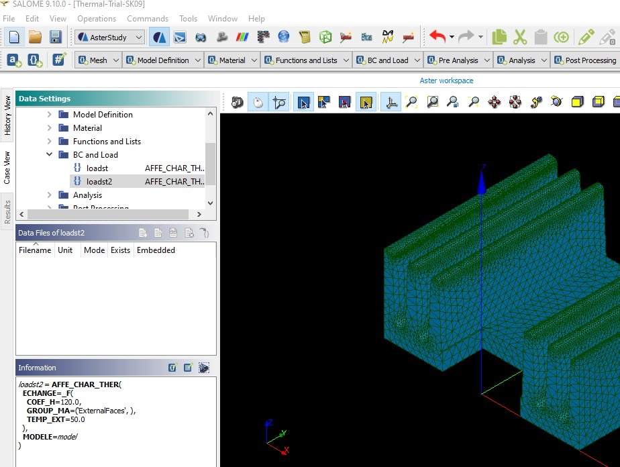Activate the JobManager module icon
This screenshot has height=467, width=620.
point(305,37)
